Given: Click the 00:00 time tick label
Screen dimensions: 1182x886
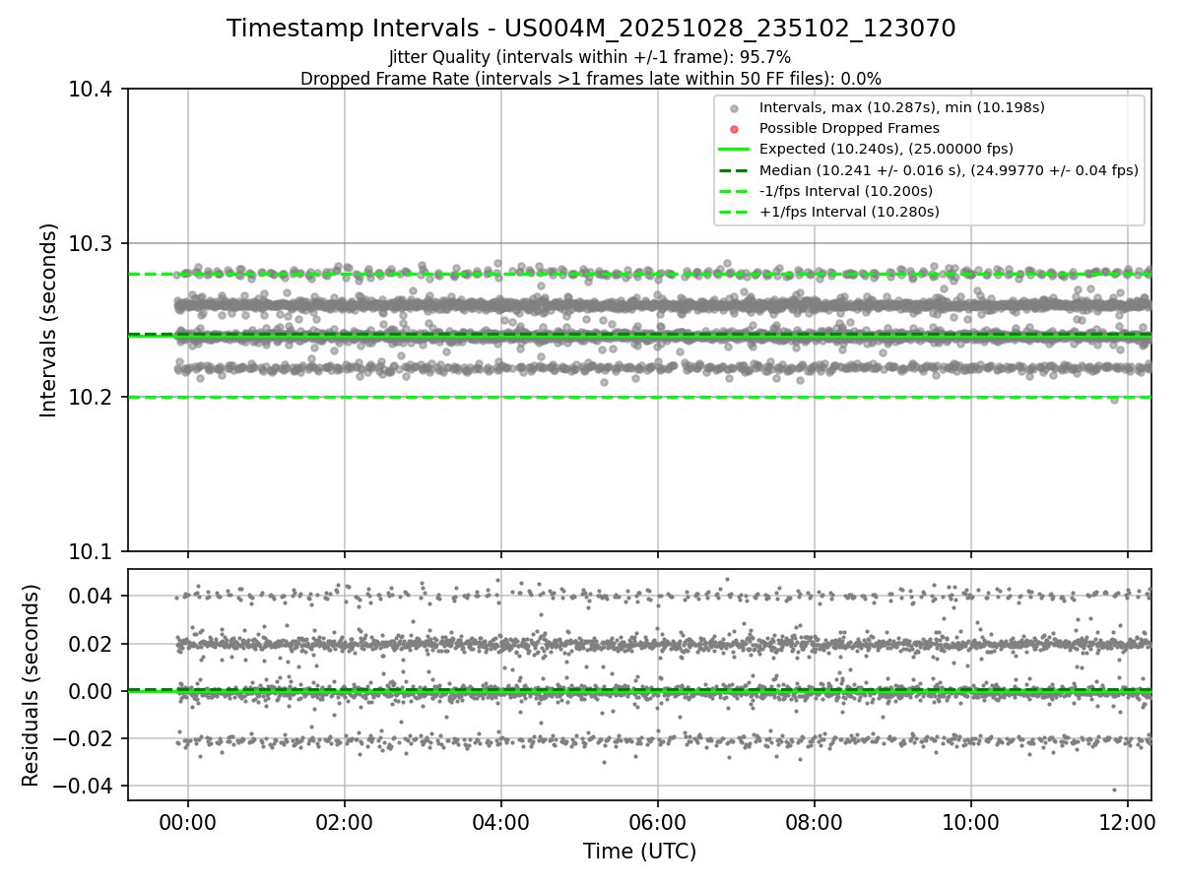Looking at the screenshot, I should point(187,823).
